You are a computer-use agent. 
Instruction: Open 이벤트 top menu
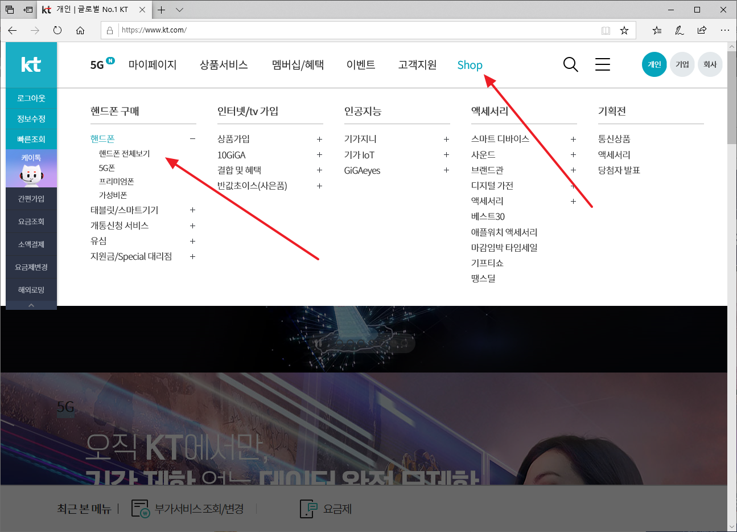click(x=361, y=65)
